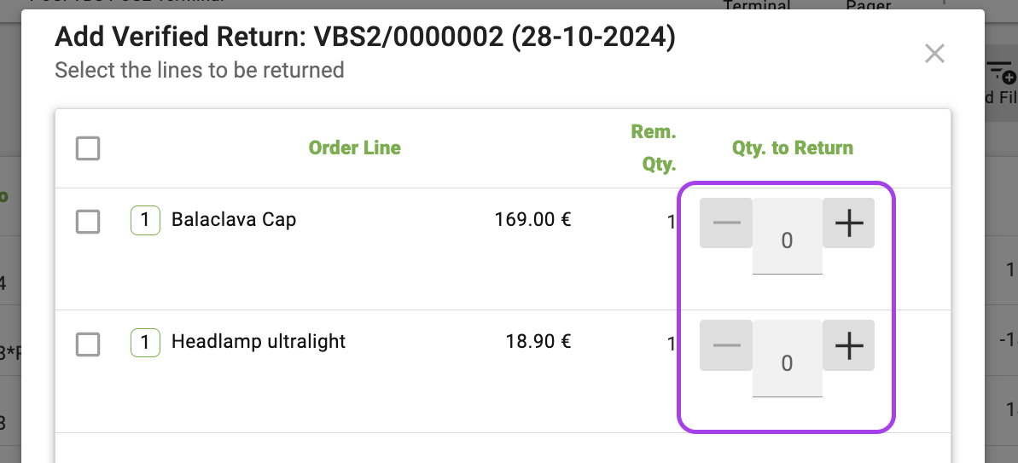Click the 18.90 € price amount

tap(538, 341)
